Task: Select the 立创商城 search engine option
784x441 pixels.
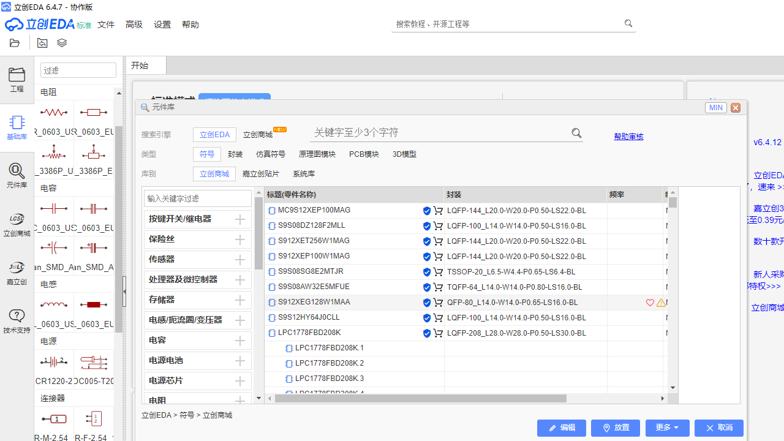Action: coord(258,135)
